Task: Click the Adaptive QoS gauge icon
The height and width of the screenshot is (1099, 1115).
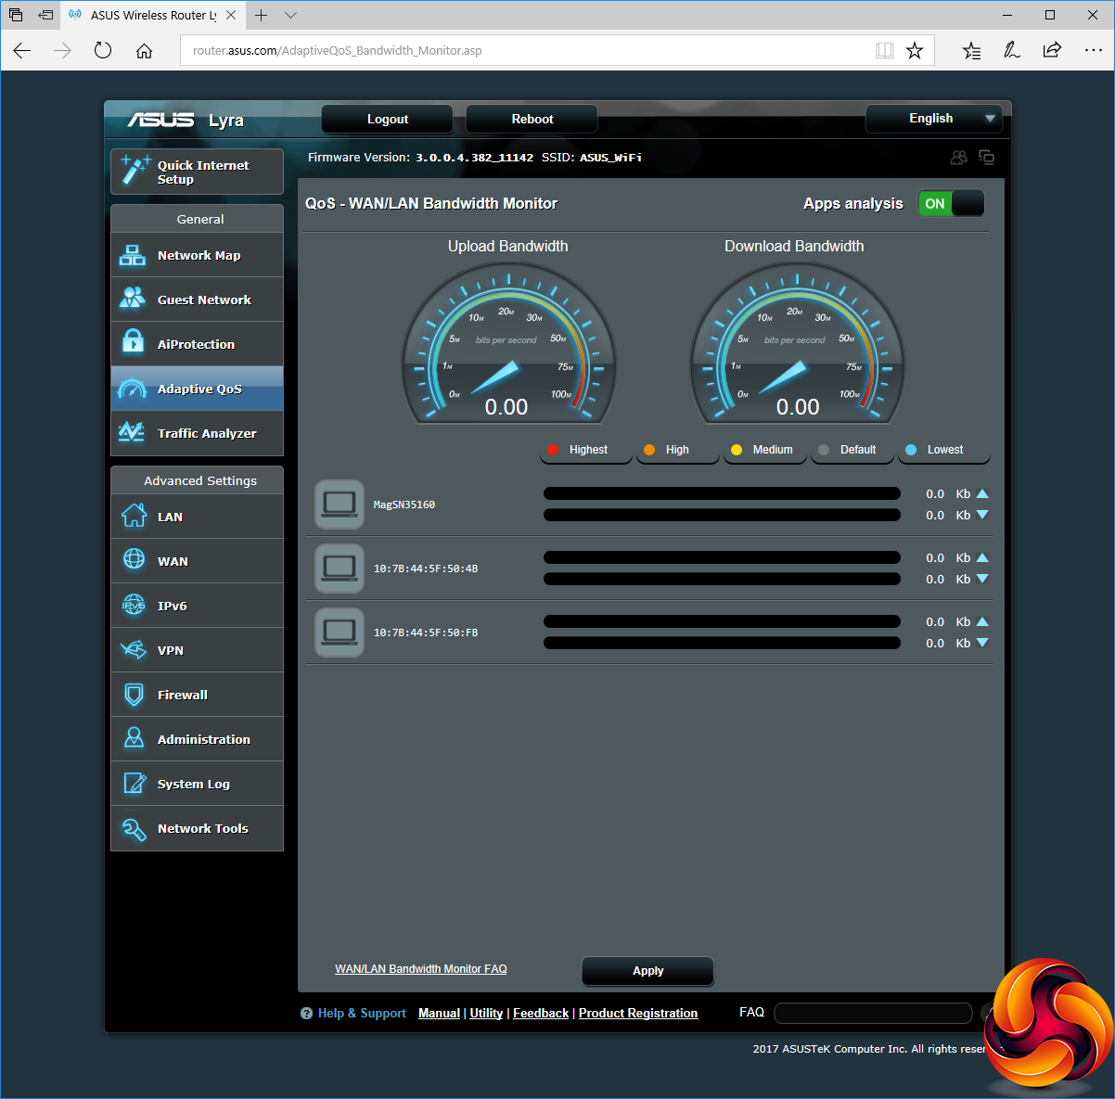Action: pyautogui.click(x=133, y=389)
